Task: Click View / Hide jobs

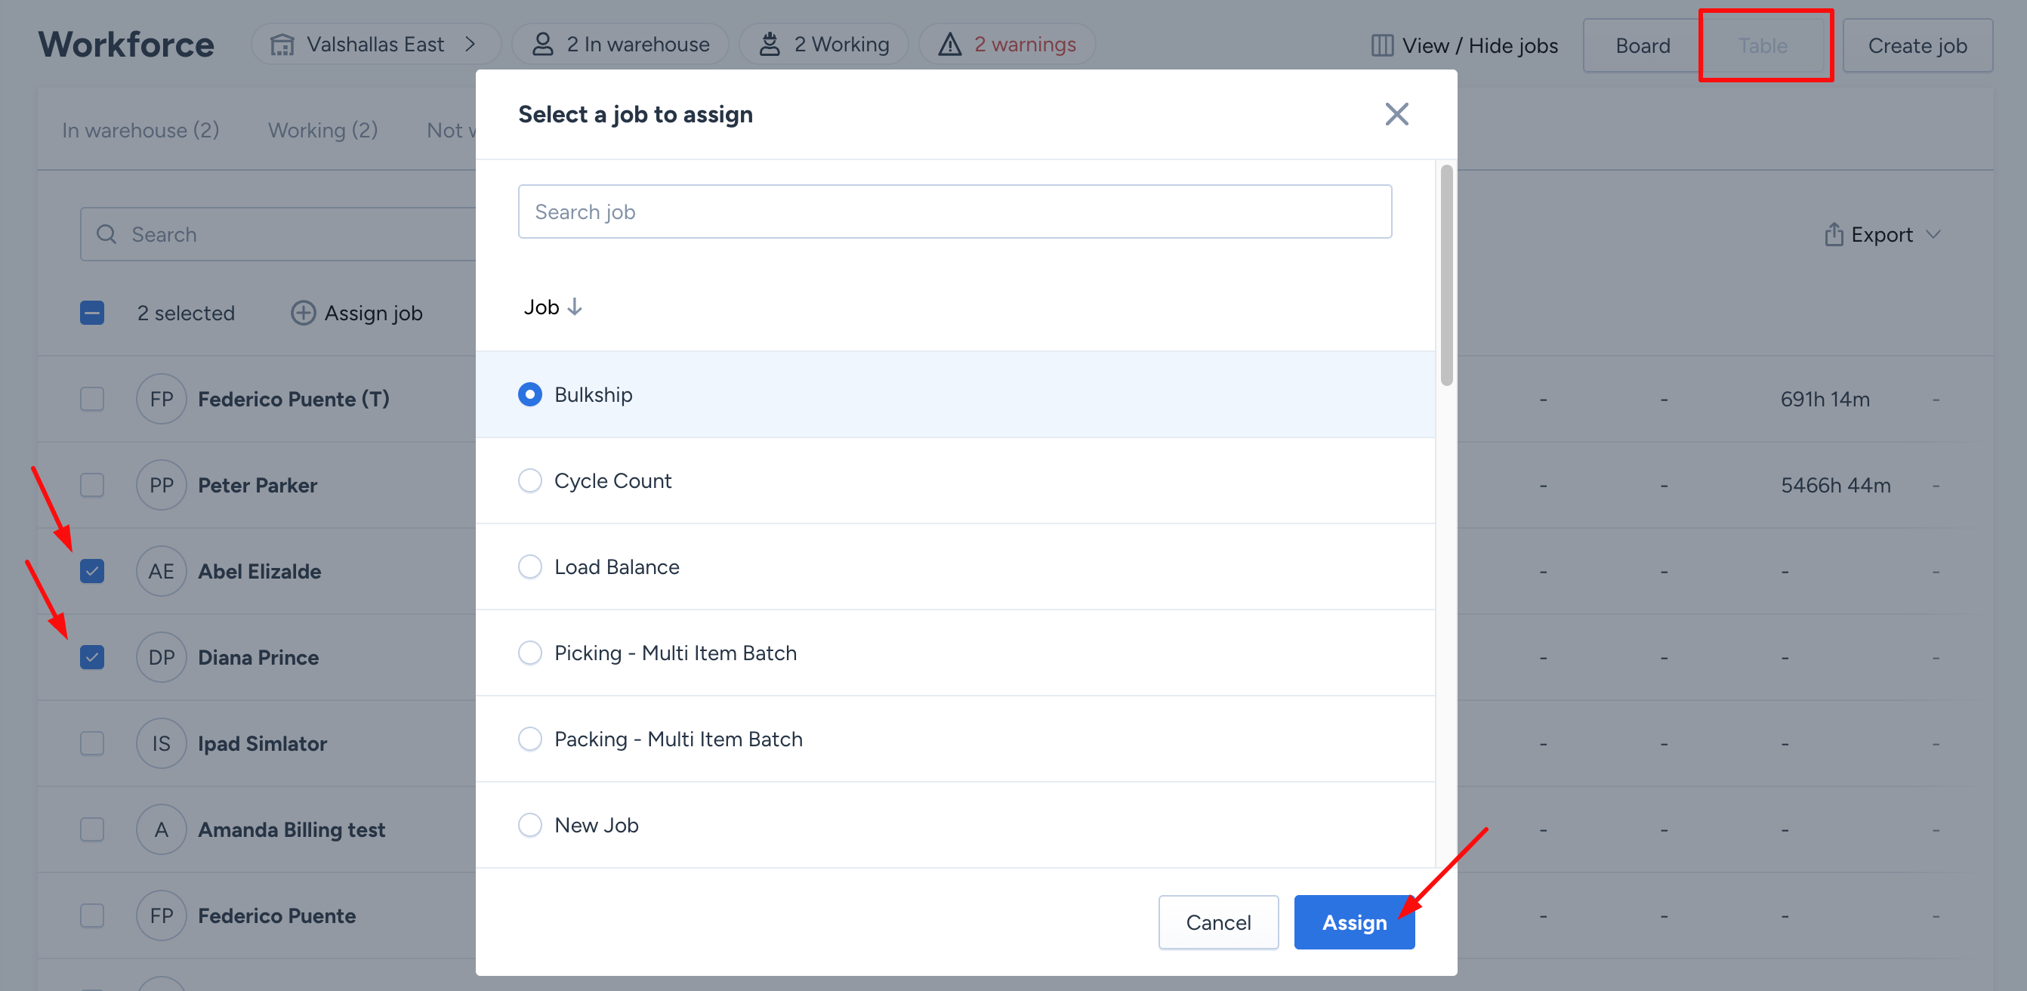Action: 1464,45
